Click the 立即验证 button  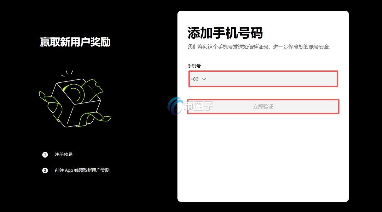[263, 106]
